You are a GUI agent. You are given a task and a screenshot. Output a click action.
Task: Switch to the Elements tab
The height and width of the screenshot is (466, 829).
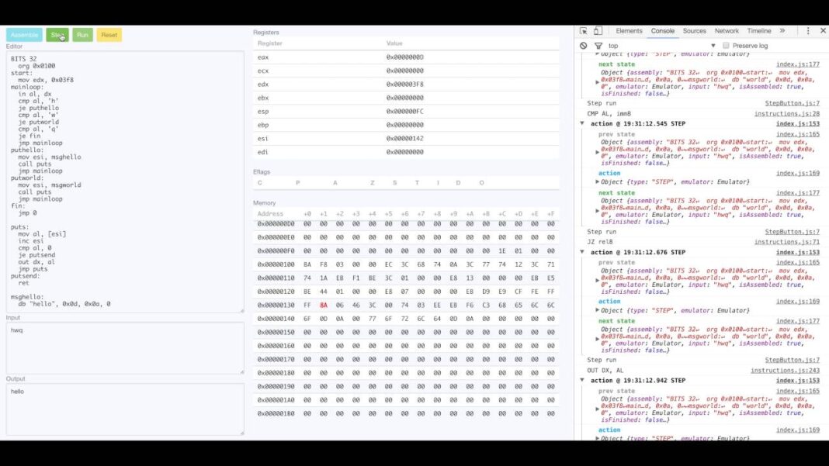pos(629,31)
